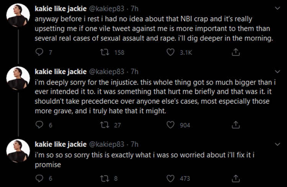Open profile picture on the first tweet
Viewport: 287px width, 187px height.
tap(18, 15)
